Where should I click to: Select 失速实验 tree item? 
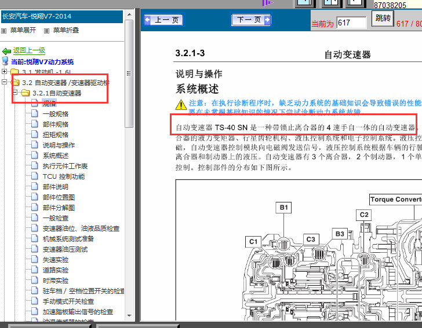click(x=56, y=260)
